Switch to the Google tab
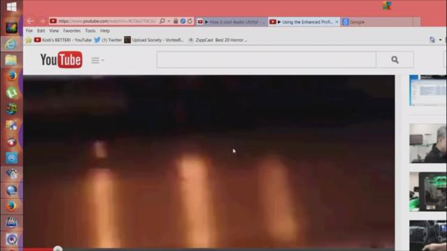The height and width of the screenshot is (251, 447). tap(376, 22)
